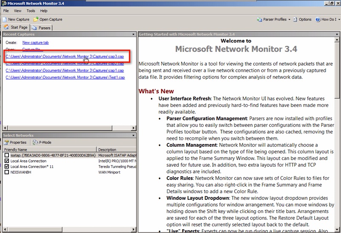Open the cap1.cap recent capture link
The width and height of the screenshot is (341, 233).
coord(65,70)
